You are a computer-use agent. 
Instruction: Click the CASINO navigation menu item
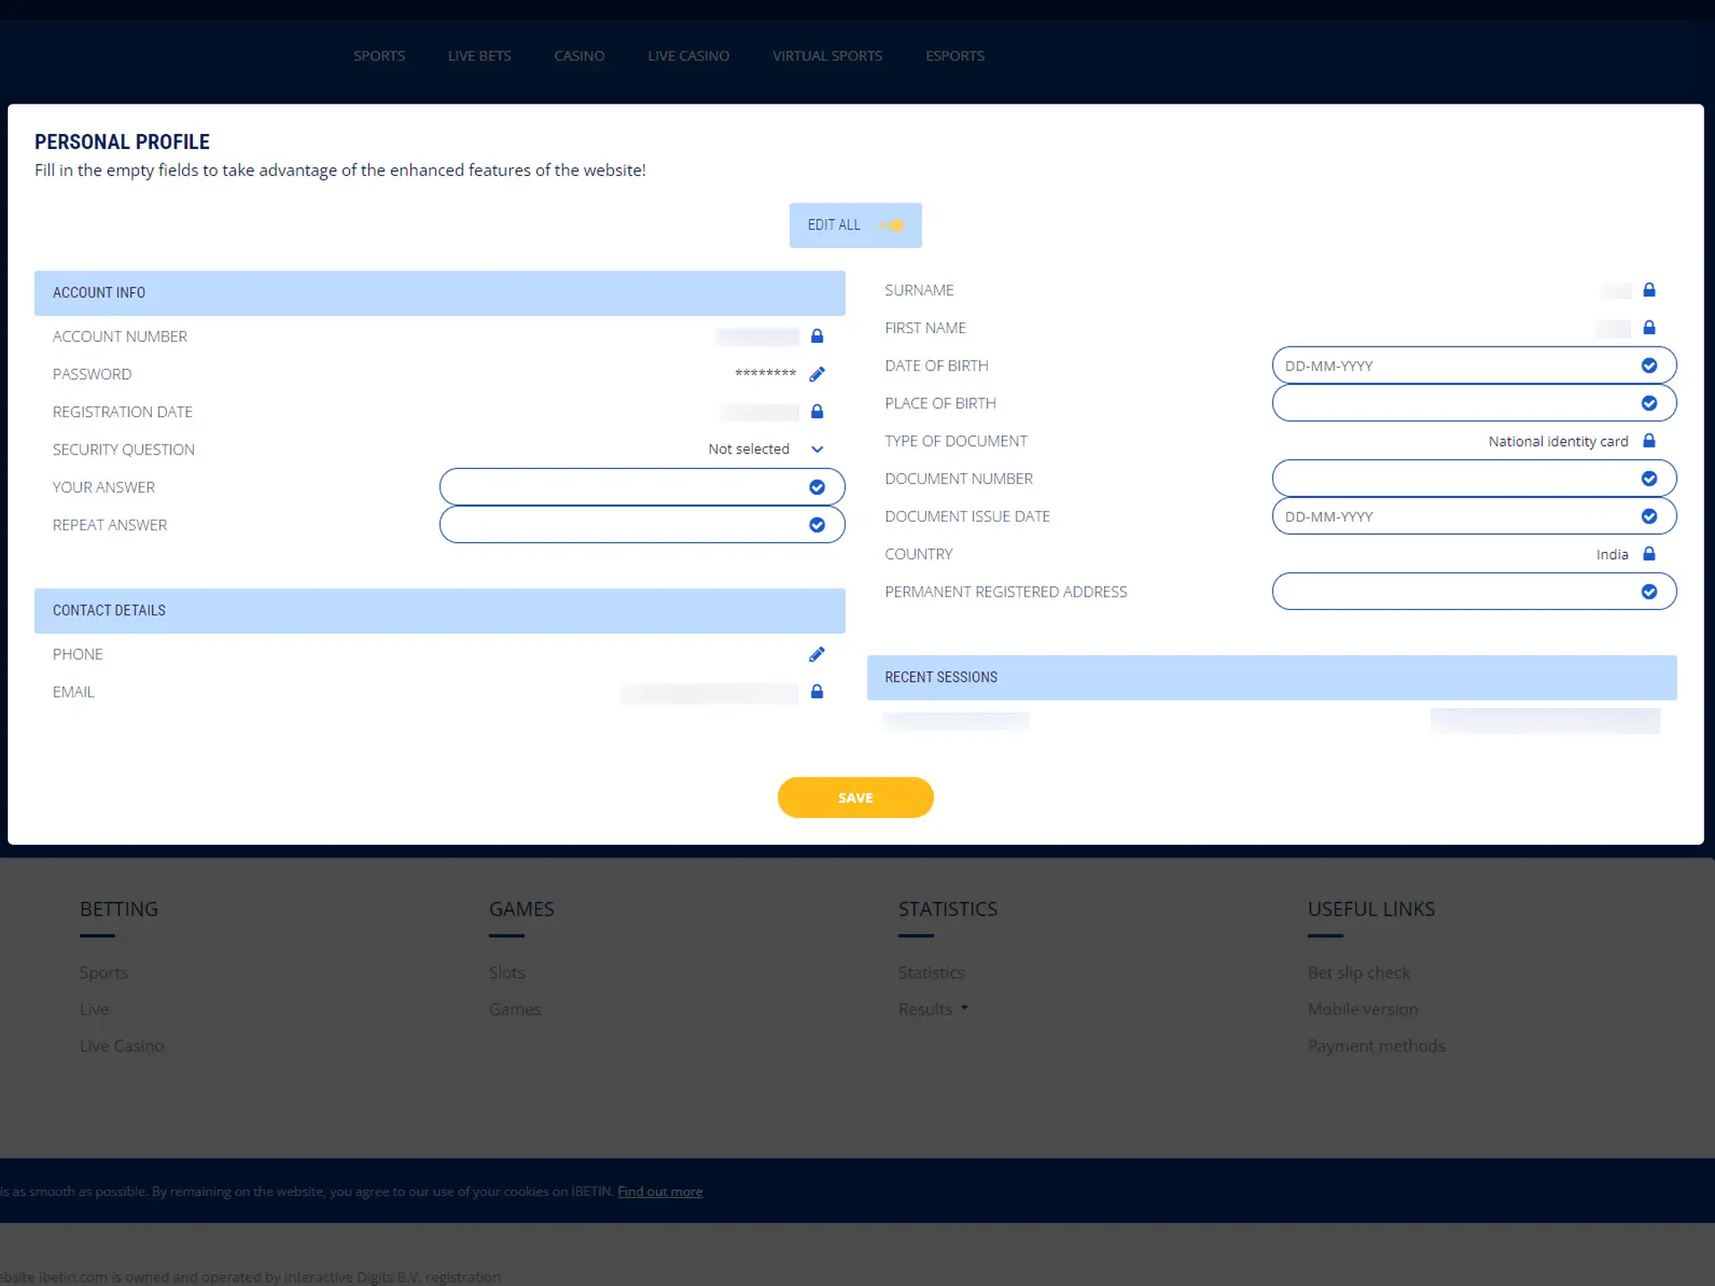click(578, 55)
